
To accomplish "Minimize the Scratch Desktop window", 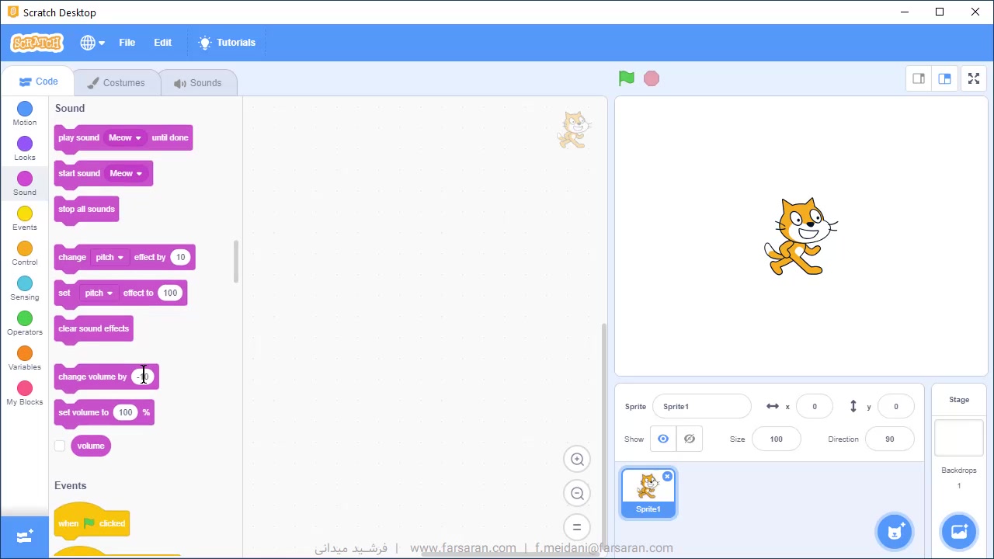I will coord(904,12).
